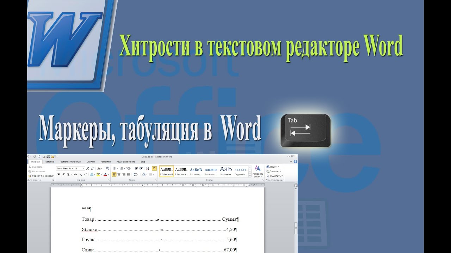Click the quick print printer icon
The image size is (451, 253).
coord(48,156)
